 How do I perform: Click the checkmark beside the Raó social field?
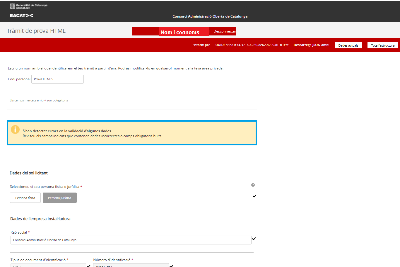tap(254, 239)
